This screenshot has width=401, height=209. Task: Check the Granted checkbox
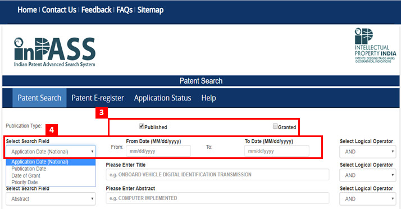coord(275,126)
